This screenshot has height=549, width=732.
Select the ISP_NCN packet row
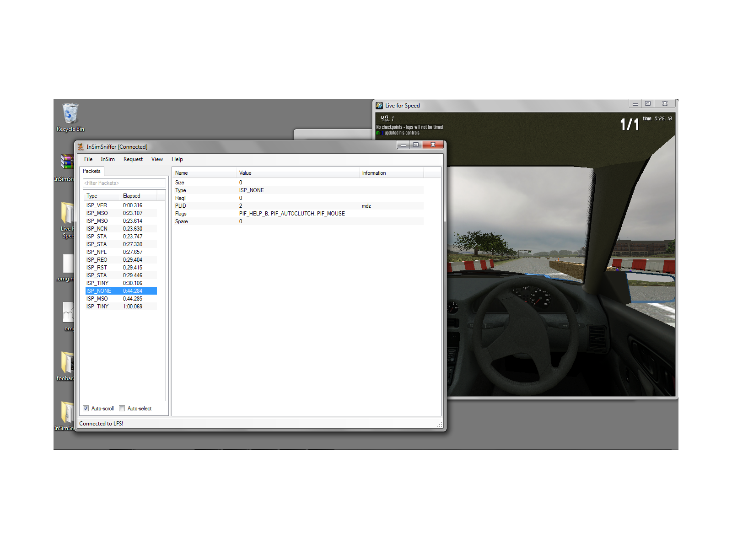click(121, 229)
